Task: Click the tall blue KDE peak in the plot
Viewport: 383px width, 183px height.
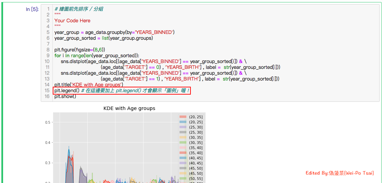Action: click(69, 149)
